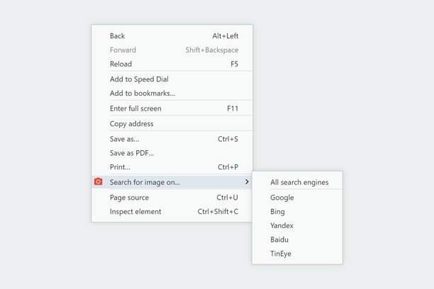Reload the page from the menu
This screenshot has width=434, height=289.
[121, 64]
